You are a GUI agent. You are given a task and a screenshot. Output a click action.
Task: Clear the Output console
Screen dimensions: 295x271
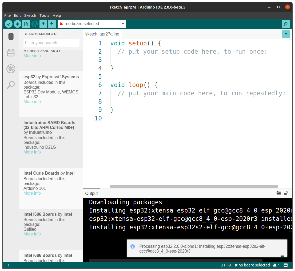tap(278, 193)
